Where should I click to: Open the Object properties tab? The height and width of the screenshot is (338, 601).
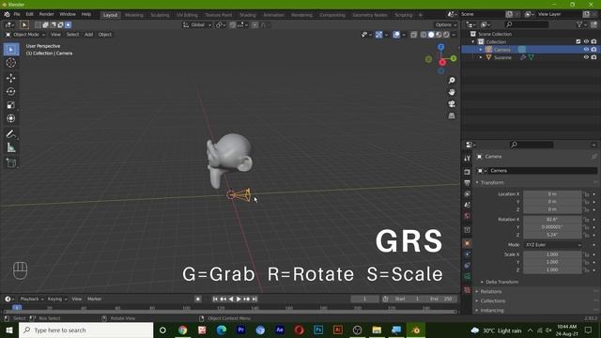(x=467, y=243)
